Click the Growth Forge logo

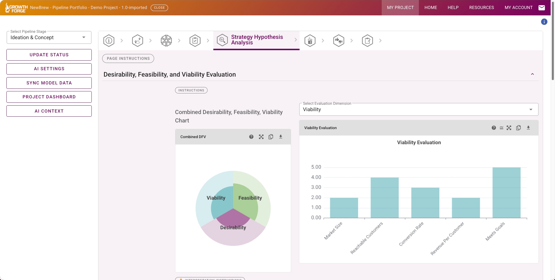[16, 8]
